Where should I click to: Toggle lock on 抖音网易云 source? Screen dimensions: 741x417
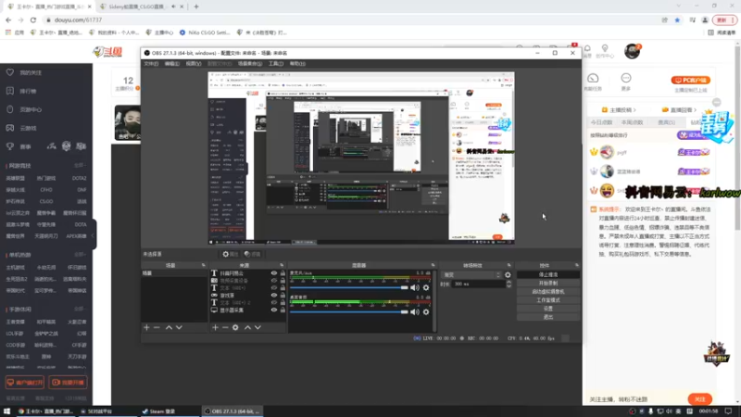coord(283,273)
